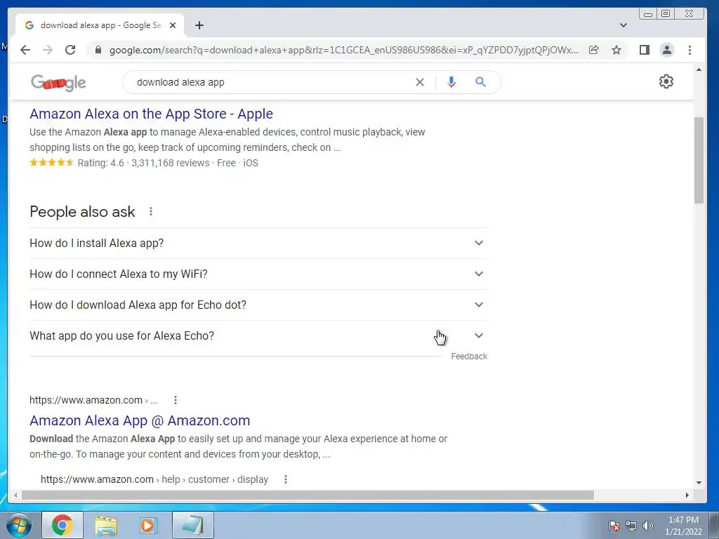Viewport: 719px width, 539px height.
Task: Bookmark this page with star icon
Action: [616, 50]
